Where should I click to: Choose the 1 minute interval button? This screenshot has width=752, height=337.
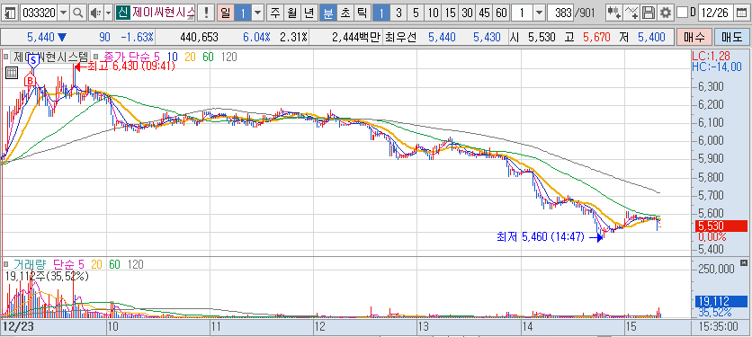[381, 13]
